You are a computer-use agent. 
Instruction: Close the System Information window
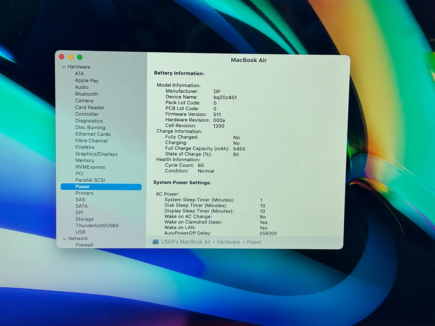[x=61, y=57]
